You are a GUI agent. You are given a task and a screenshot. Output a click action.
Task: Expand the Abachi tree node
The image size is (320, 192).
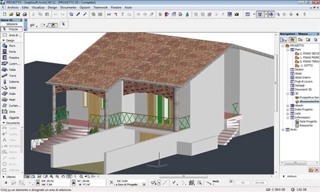coord(287,105)
